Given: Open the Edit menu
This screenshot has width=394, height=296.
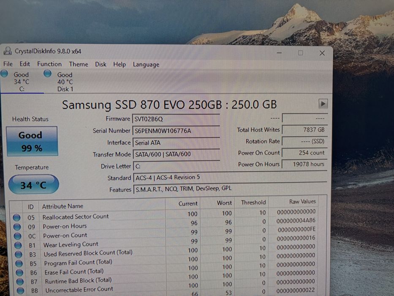Looking at the screenshot, I should (24, 64).
